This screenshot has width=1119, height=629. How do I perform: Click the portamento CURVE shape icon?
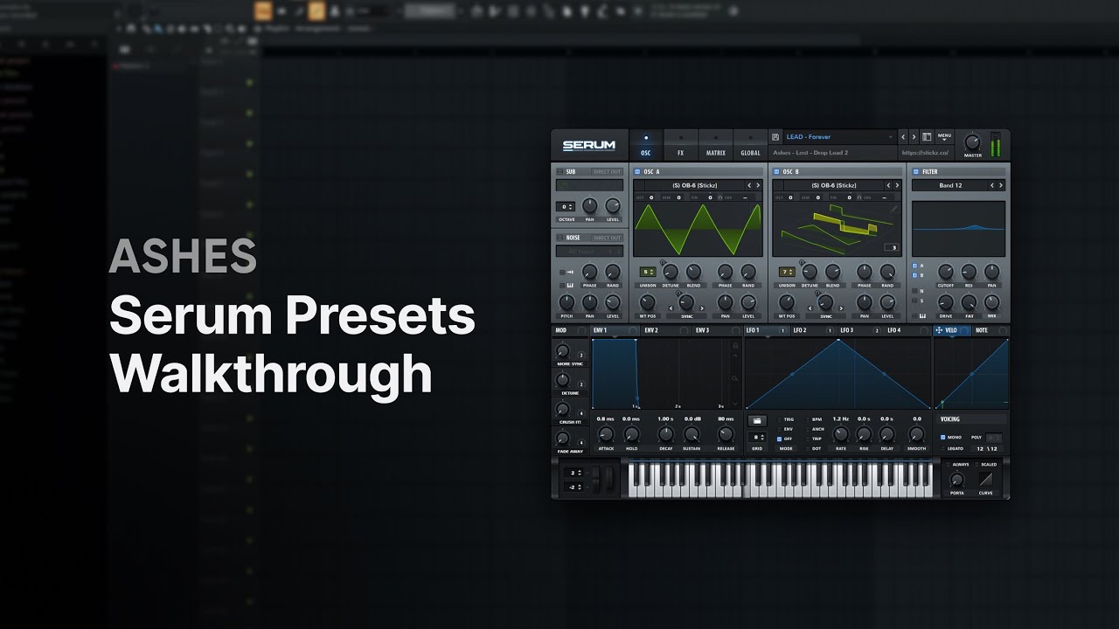[986, 479]
